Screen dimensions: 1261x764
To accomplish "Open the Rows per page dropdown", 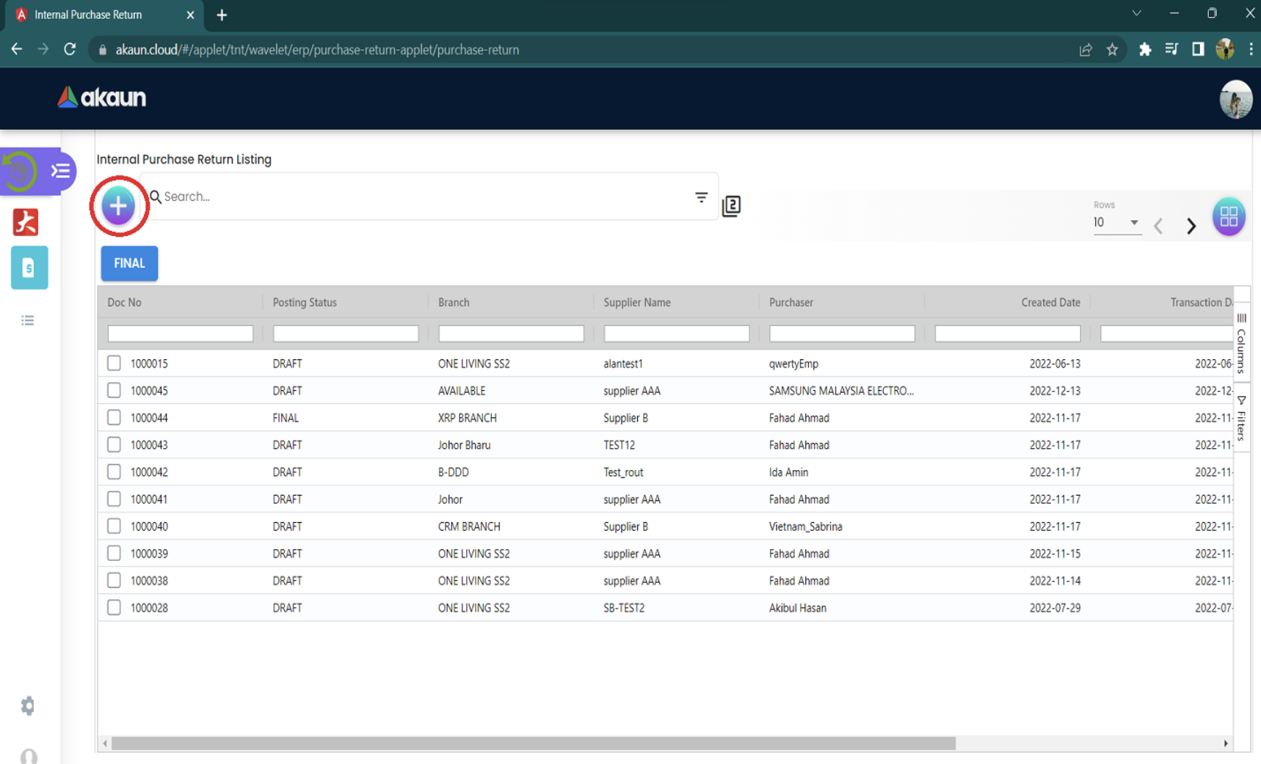I will [x=1116, y=222].
